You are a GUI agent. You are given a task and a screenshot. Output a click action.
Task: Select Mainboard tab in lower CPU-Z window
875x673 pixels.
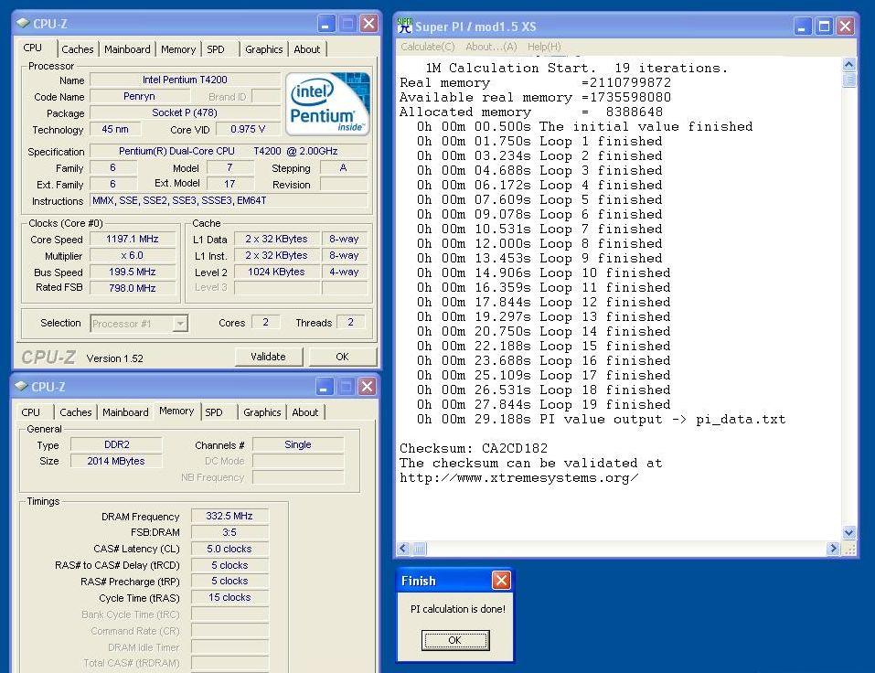[125, 412]
